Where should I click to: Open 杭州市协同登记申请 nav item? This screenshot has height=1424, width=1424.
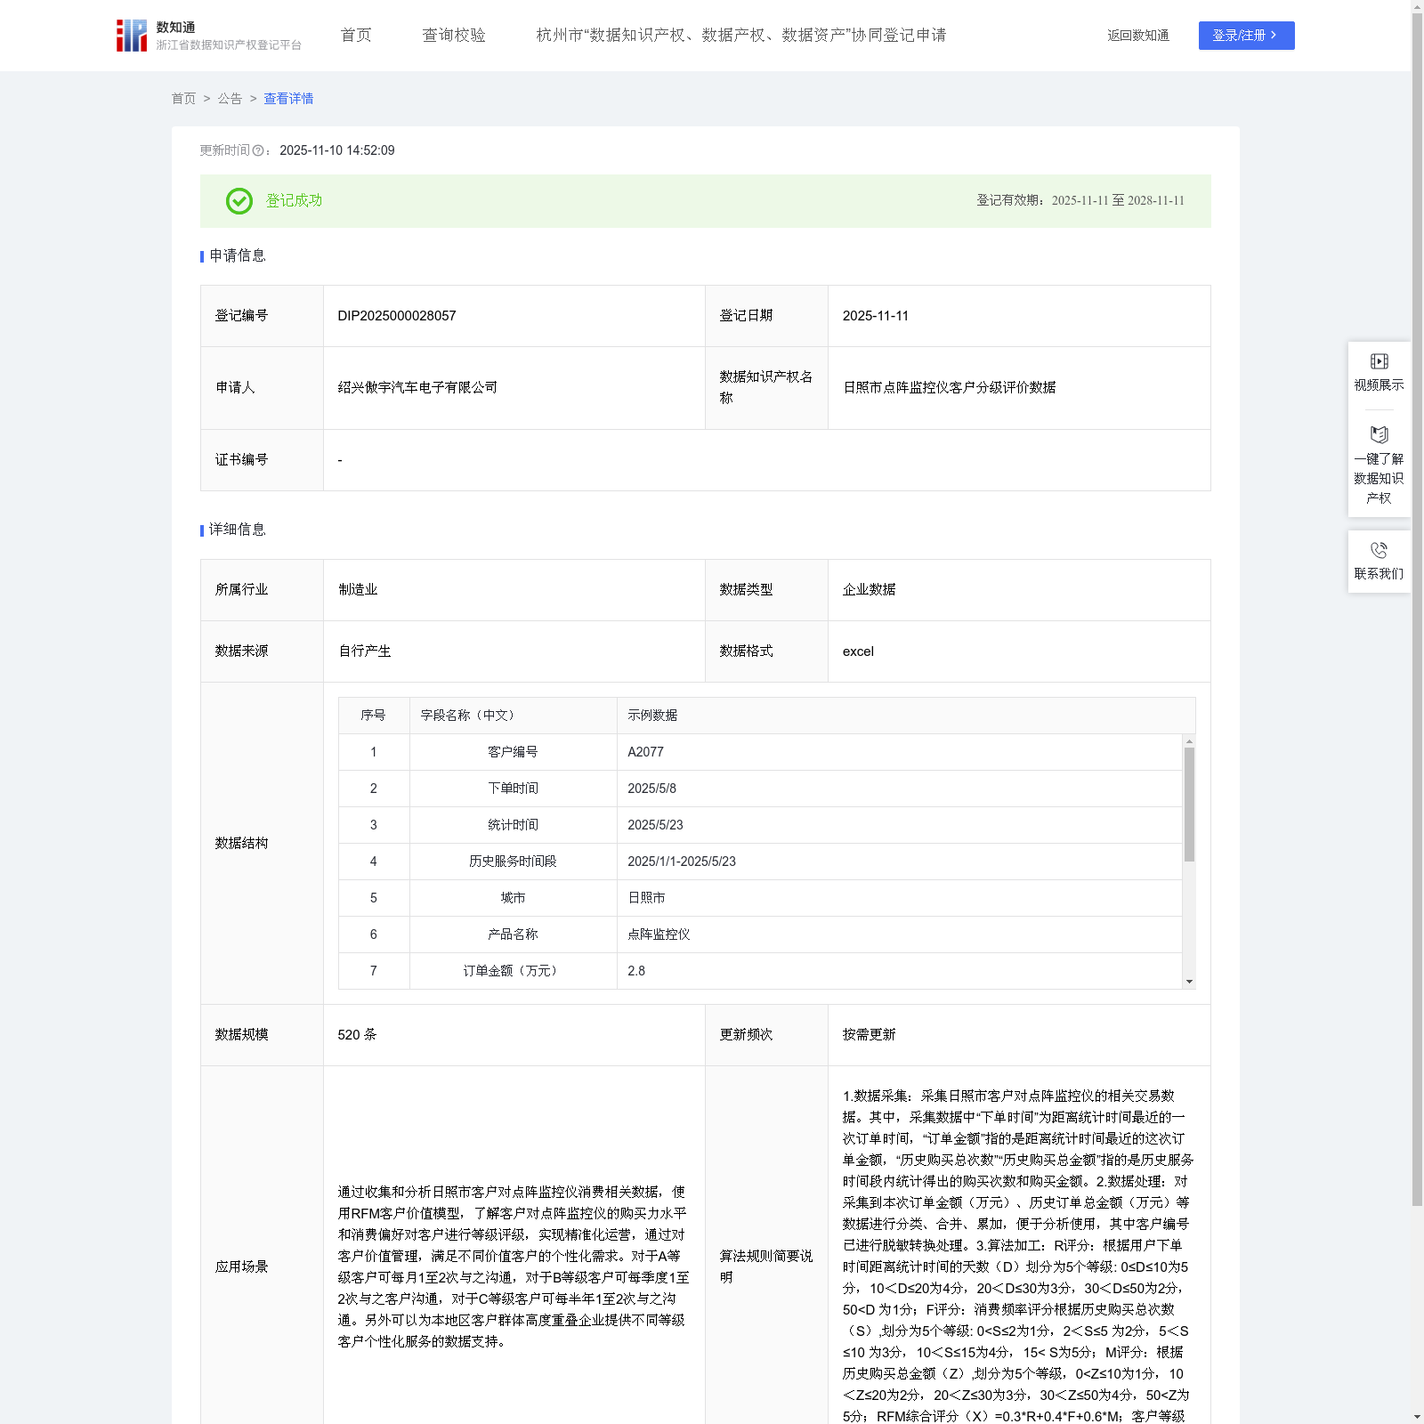coord(740,36)
